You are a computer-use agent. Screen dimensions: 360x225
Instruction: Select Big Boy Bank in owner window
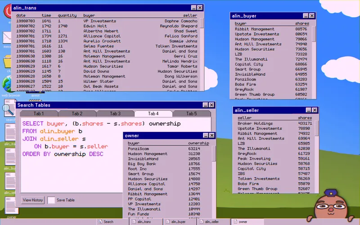click(x=169, y=164)
